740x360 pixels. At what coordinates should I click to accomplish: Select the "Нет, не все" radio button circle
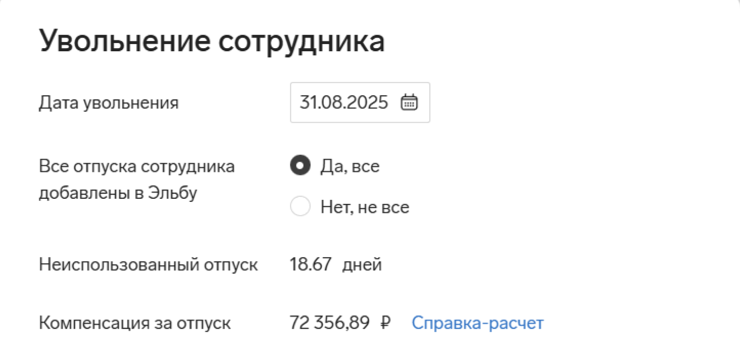coord(300,207)
